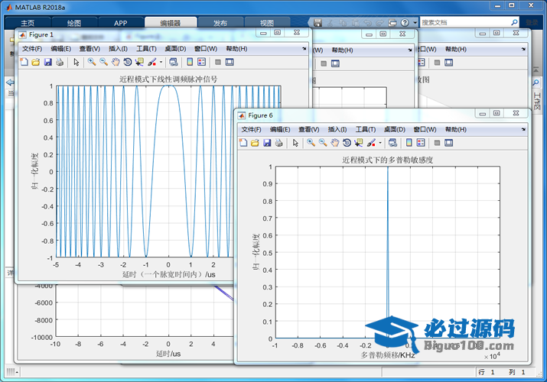This screenshot has width=547, height=382.
Task: Click Save icon in Figure 1 toolbar
Action: point(47,62)
